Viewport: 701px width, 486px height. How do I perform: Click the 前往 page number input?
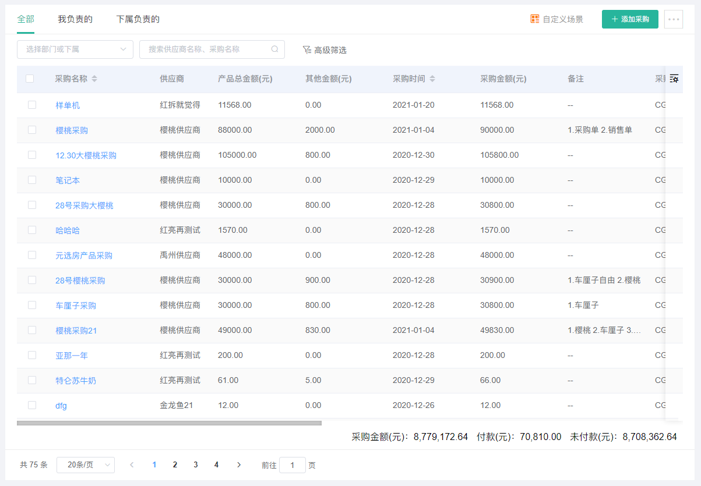click(x=293, y=465)
